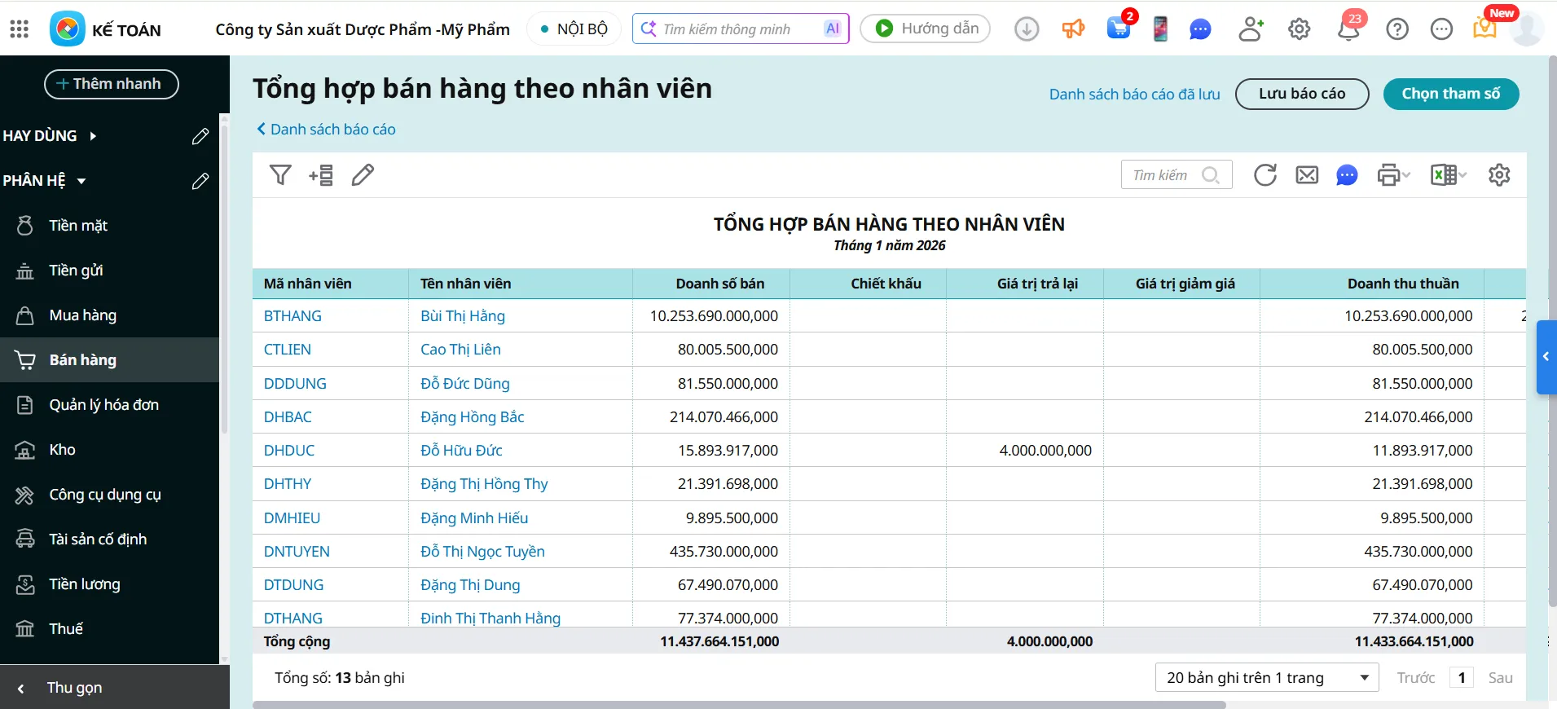Screen dimensions: 1557x709
Task: Open the notifications bell
Action: pyautogui.click(x=1348, y=29)
